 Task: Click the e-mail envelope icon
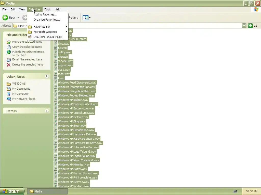(9, 59)
